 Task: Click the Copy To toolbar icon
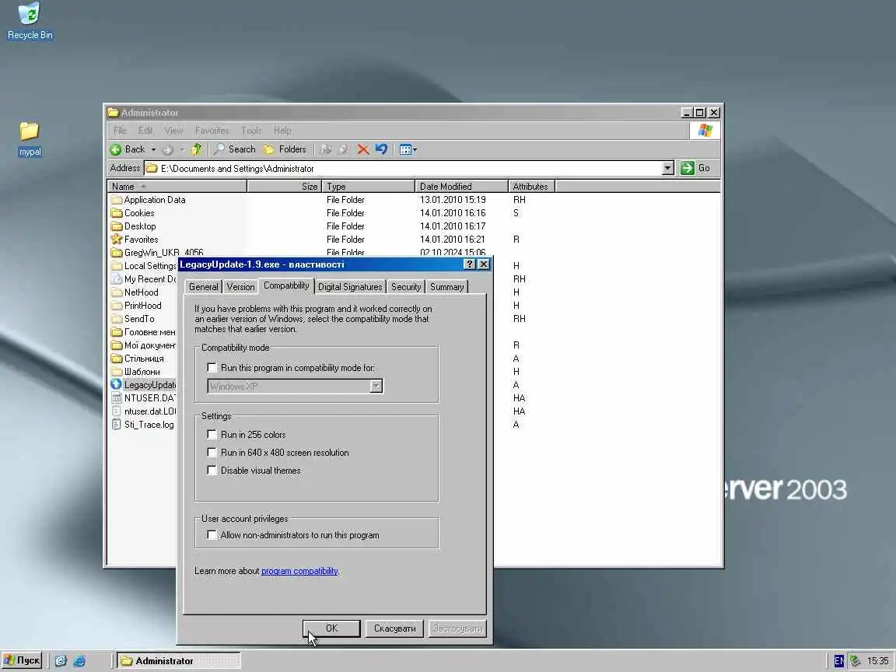pyautogui.click(x=344, y=149)
